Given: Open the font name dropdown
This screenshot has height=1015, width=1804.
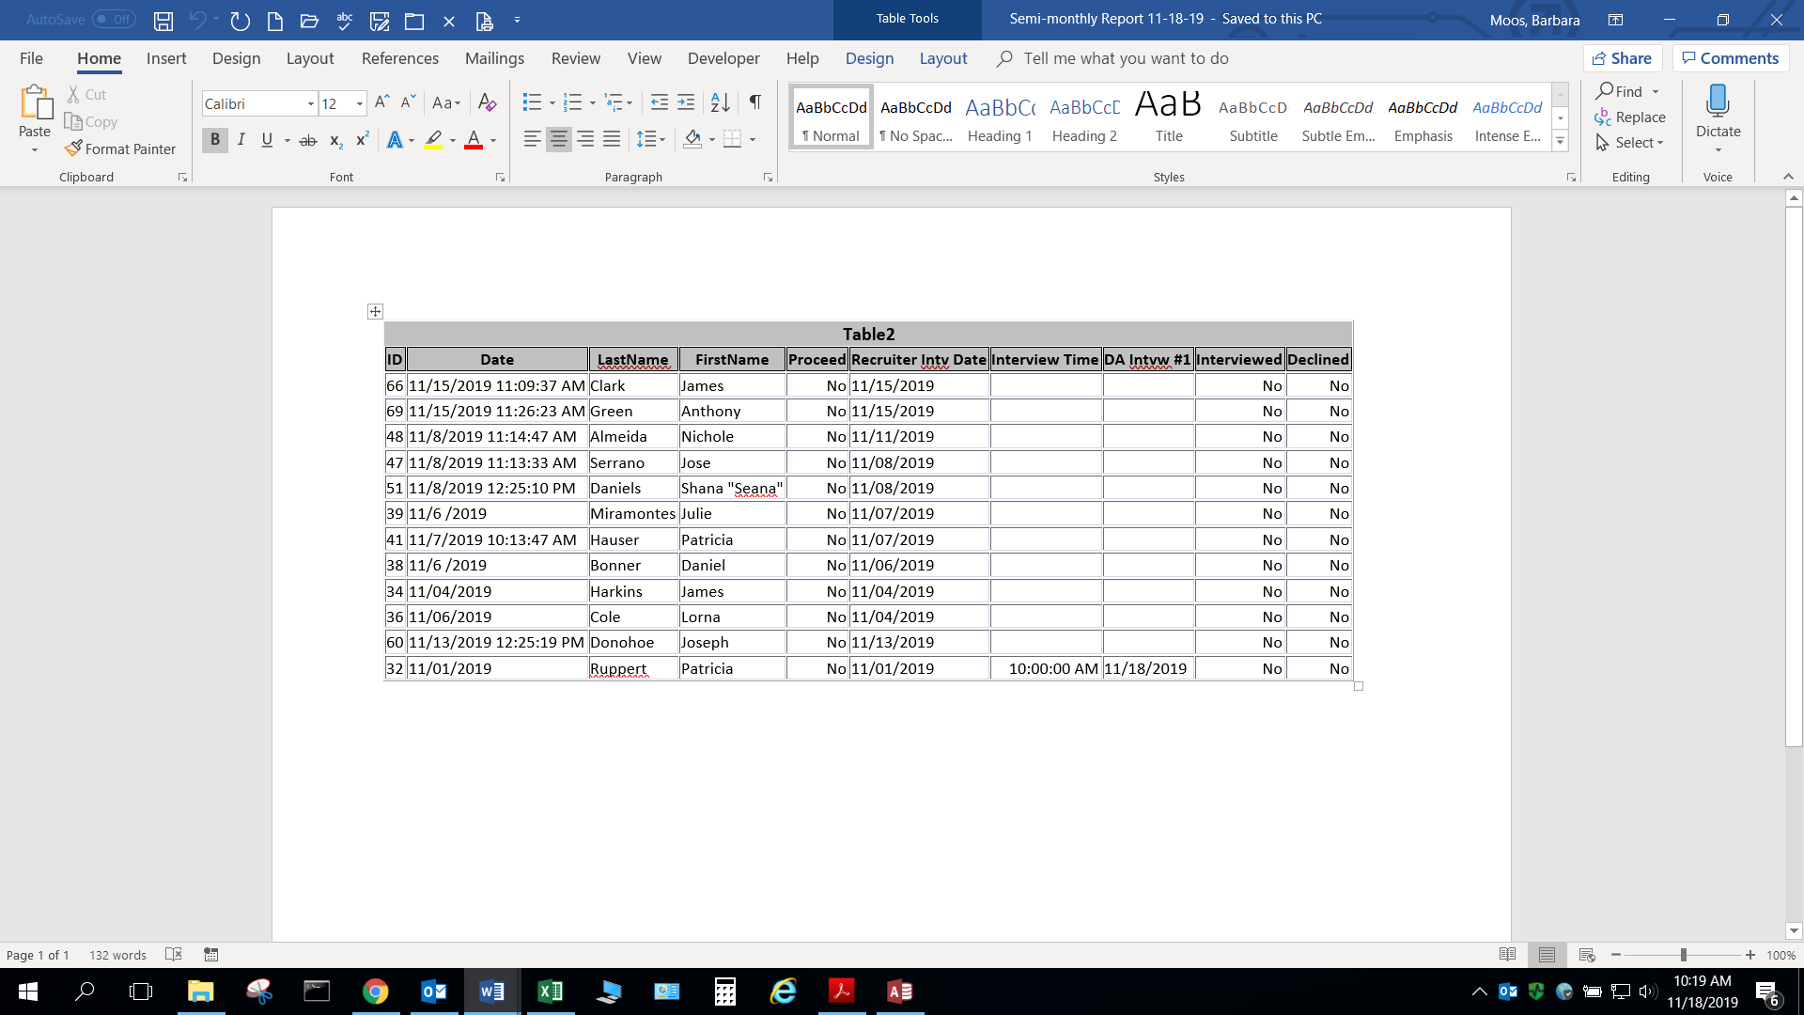Looking at the screenshot, I should (x=310, y=103).
